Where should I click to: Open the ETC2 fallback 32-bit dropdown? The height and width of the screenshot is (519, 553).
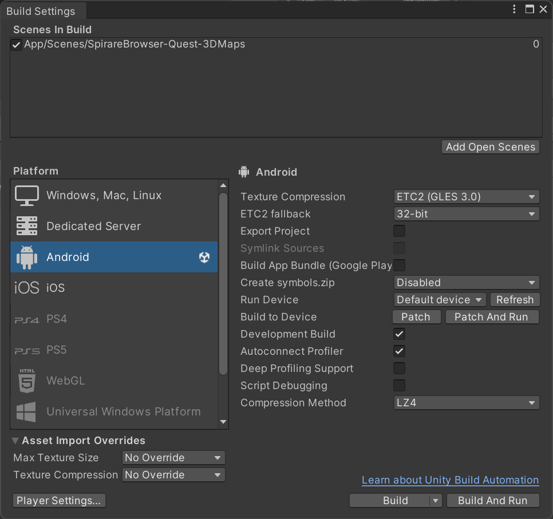[466, 214]
